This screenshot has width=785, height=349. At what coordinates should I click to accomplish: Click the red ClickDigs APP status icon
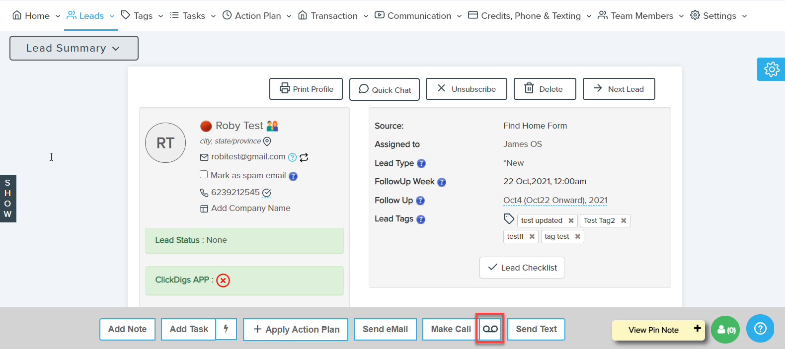[x=223, y=280]
